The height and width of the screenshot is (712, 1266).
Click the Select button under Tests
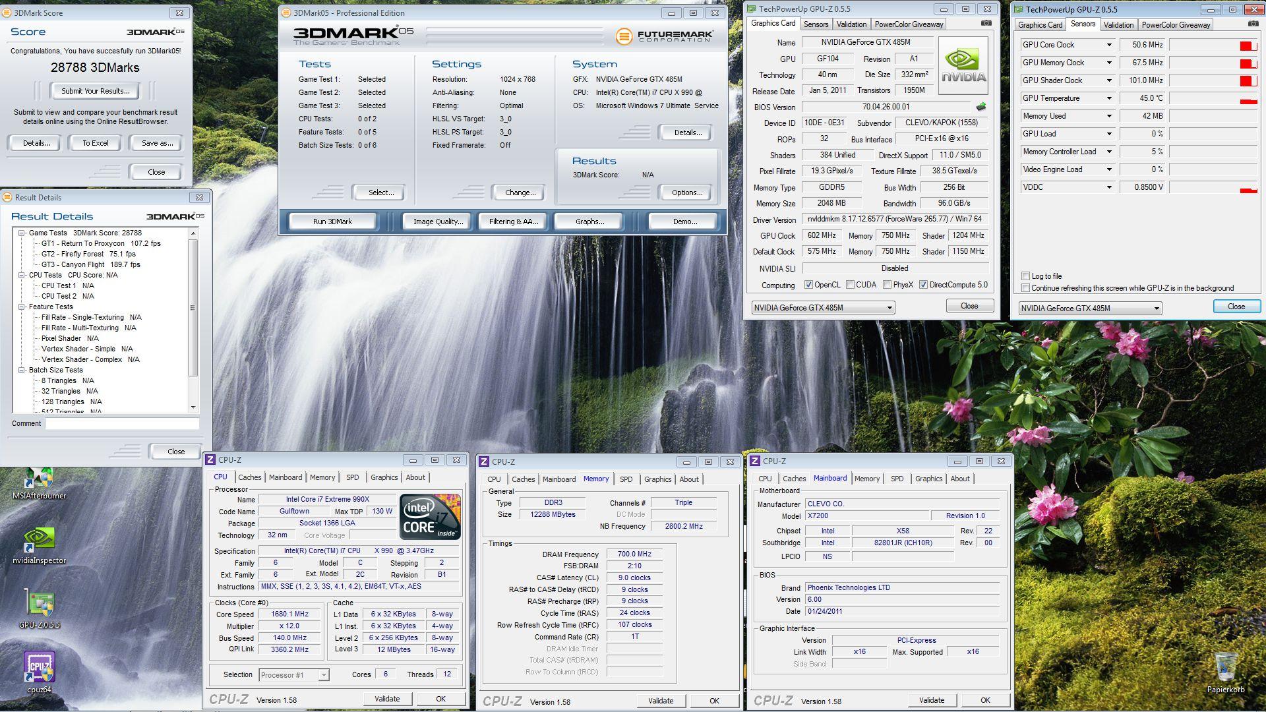(x=381, y=193)
